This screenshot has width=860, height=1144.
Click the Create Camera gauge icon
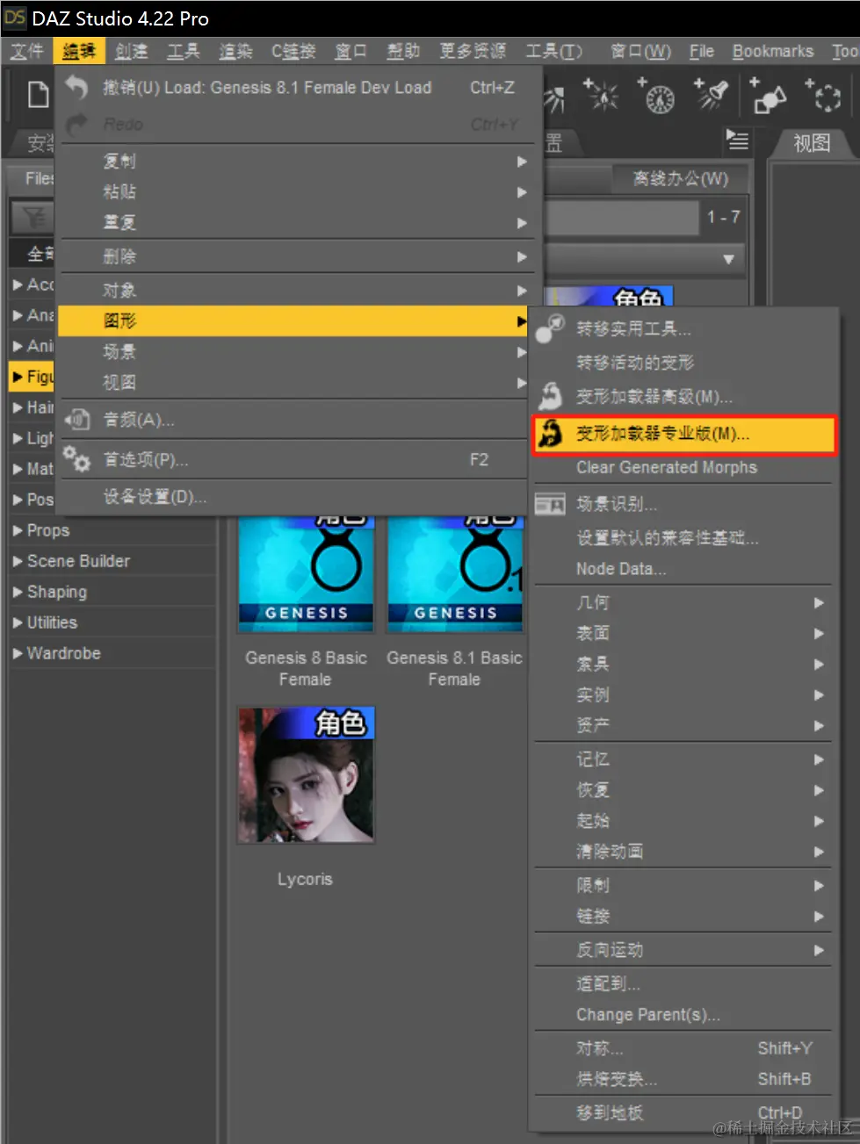658,98
